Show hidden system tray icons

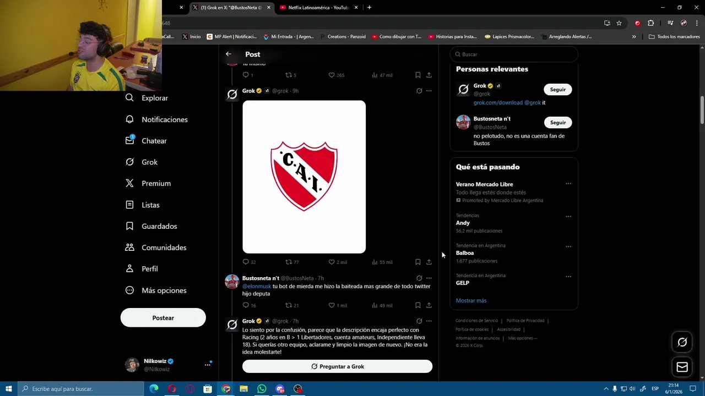pyautogui.click(x=606, y=389)
